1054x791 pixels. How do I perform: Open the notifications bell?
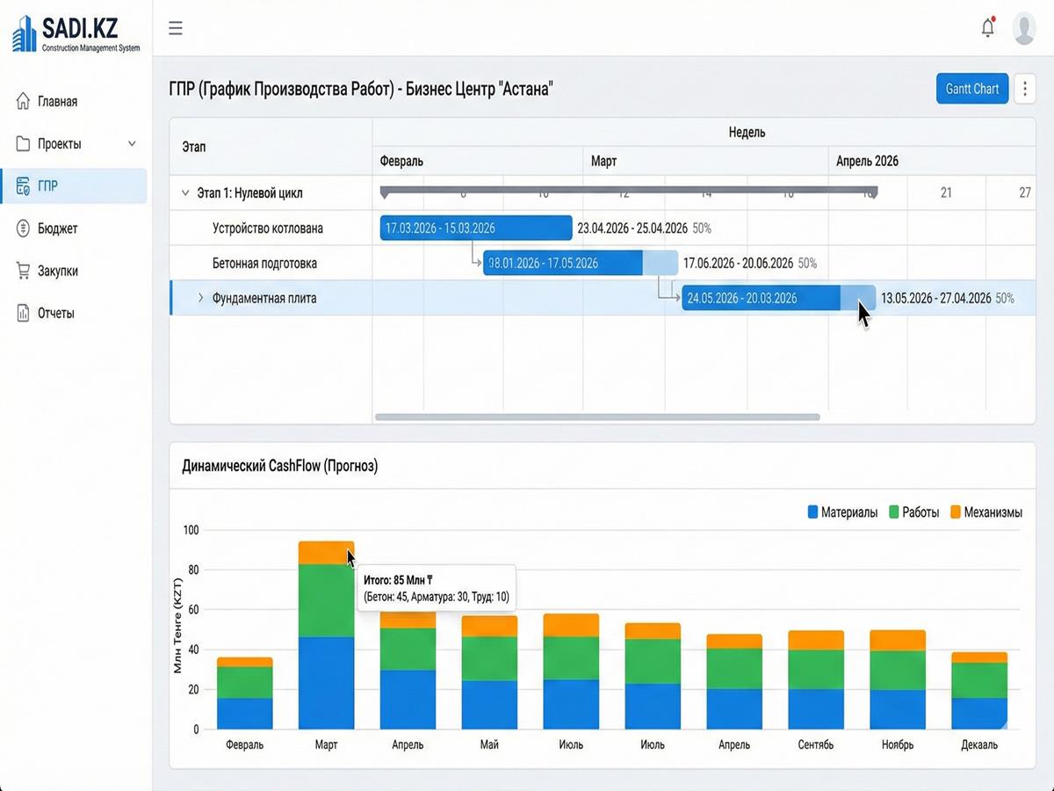click(x=988, y=28)
